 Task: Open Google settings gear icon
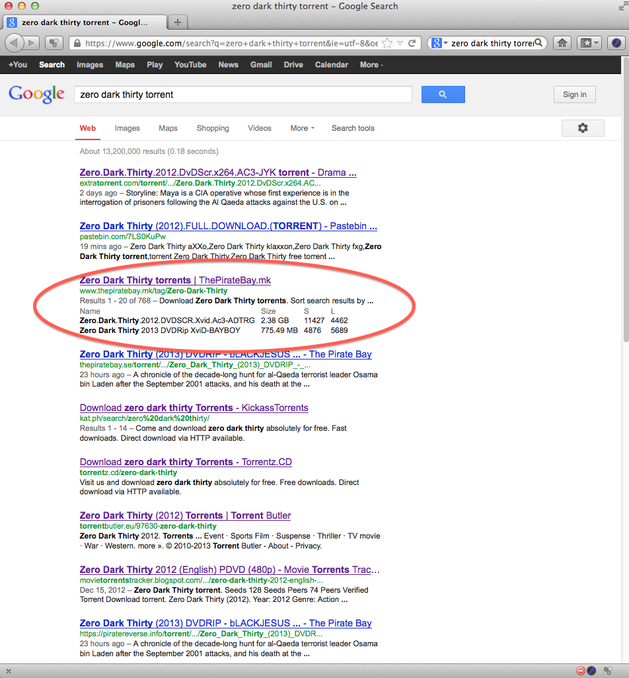(582, 128)
